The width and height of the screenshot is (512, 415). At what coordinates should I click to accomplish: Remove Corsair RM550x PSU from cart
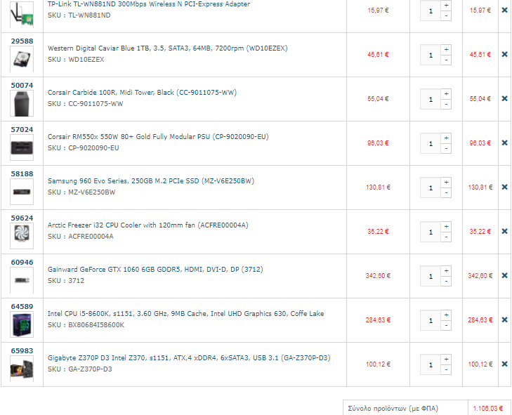click(x=504, y=143)
